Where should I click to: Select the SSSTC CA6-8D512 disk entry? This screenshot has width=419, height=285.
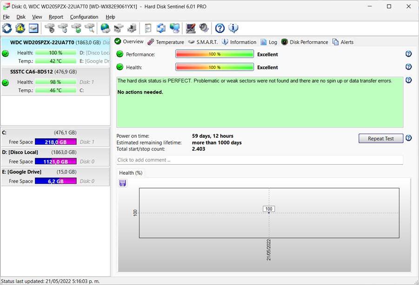[x=55, y=81]
